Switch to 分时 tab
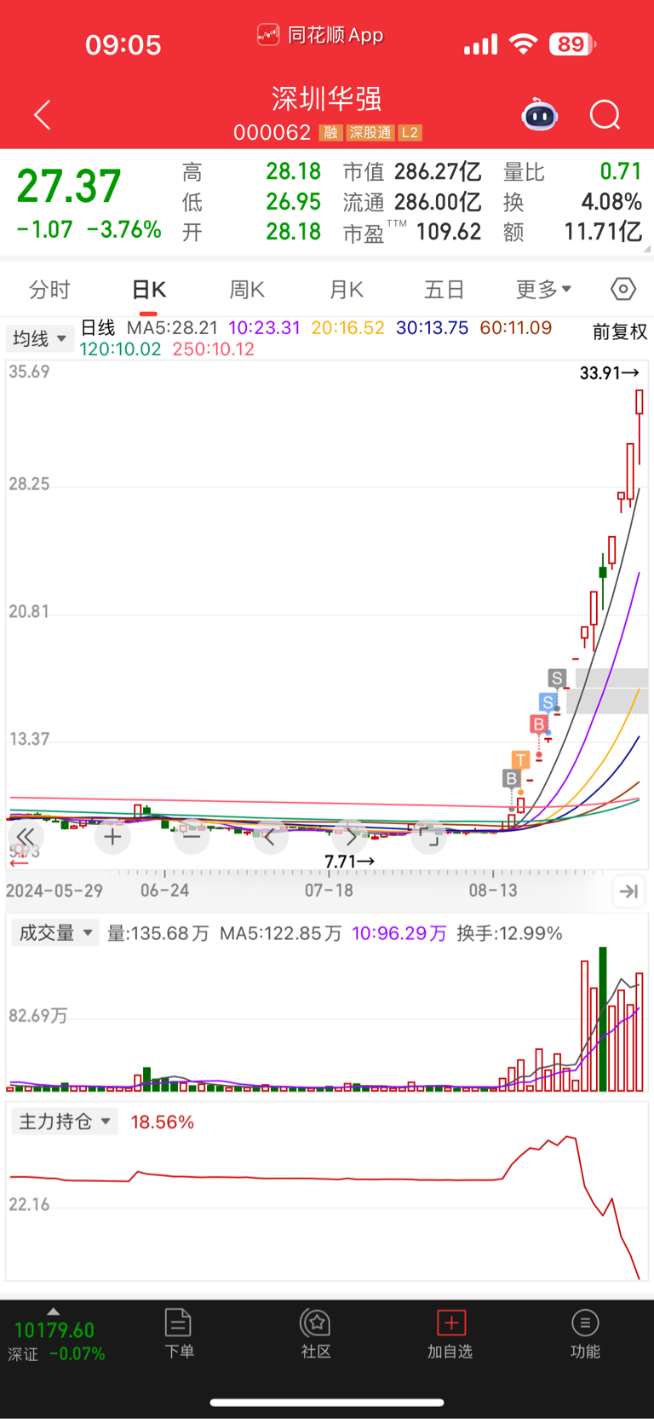This screenshot has width=654, height=1419. click(49, 290)
